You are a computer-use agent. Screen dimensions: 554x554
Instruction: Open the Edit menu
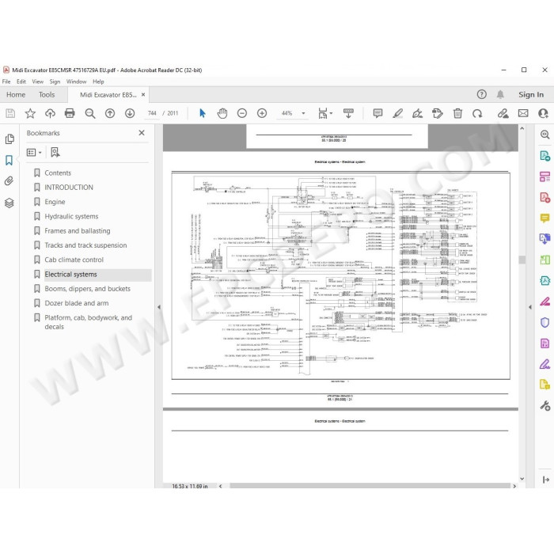(x=21, y=82)
